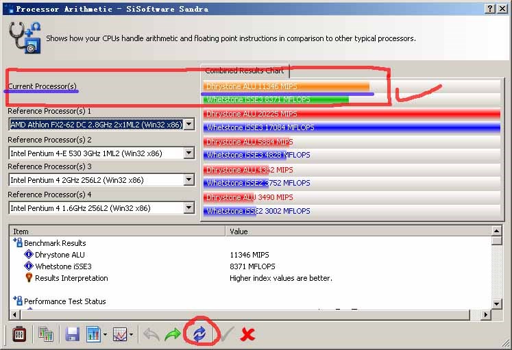Click the bar chart report icon
This screenshot has width=512, height=350.
click(x=93, y=334)
